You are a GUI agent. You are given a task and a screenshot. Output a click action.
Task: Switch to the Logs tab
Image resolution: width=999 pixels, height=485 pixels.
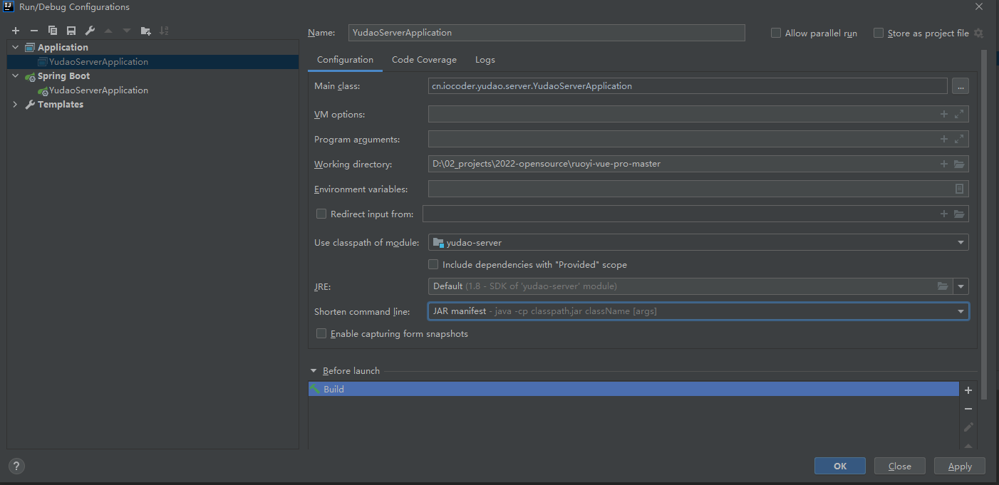point(485,60)
